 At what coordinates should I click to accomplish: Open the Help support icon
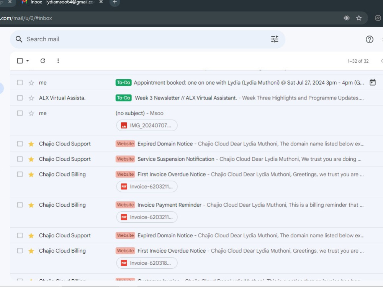[369, 39]
